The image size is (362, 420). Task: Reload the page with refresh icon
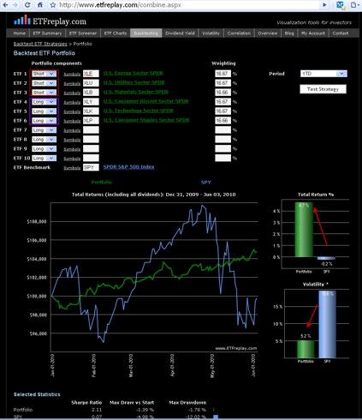coord(27,5)
